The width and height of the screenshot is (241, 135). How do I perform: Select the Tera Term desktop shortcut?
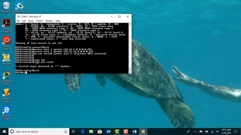pos(6,59)
